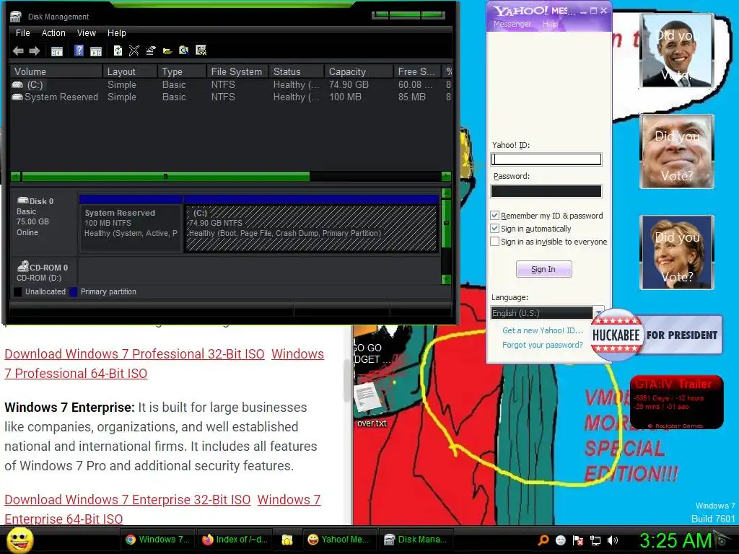Select the System Reserved partition block
Image resolution: width=739 pixels, height=554 pixels.
coord(131,224)
